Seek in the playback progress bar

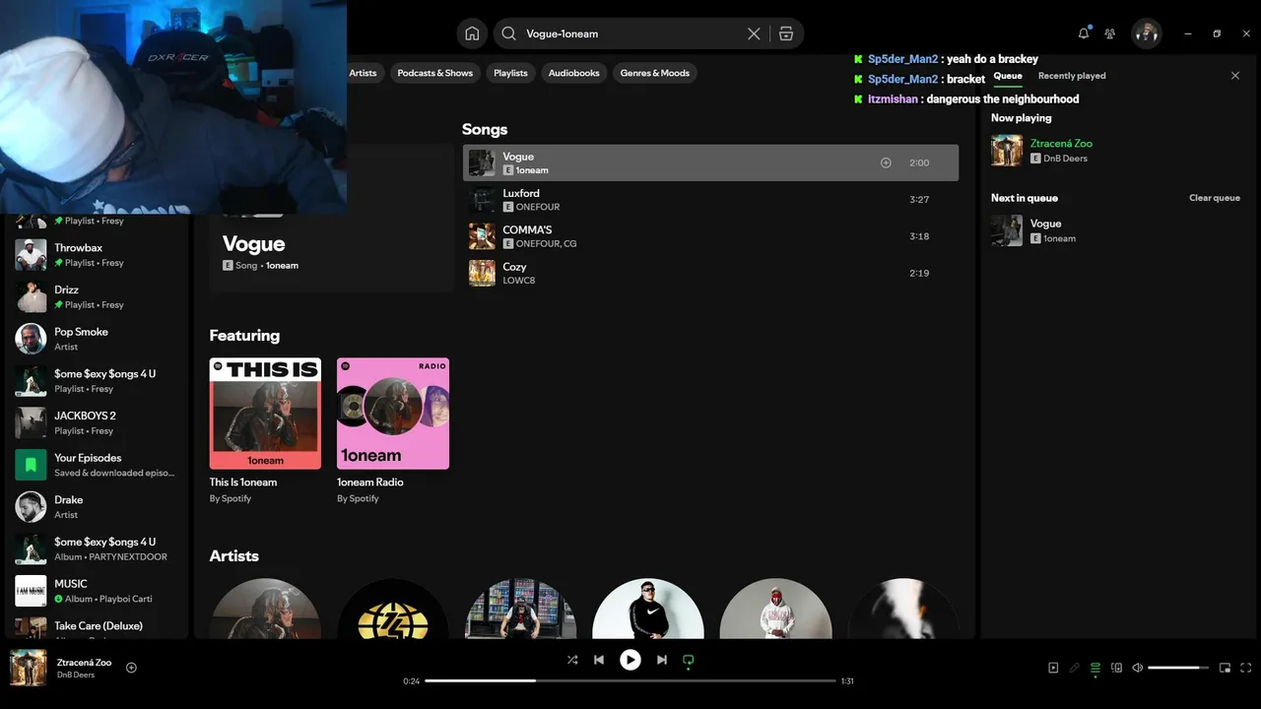point(630,680)
